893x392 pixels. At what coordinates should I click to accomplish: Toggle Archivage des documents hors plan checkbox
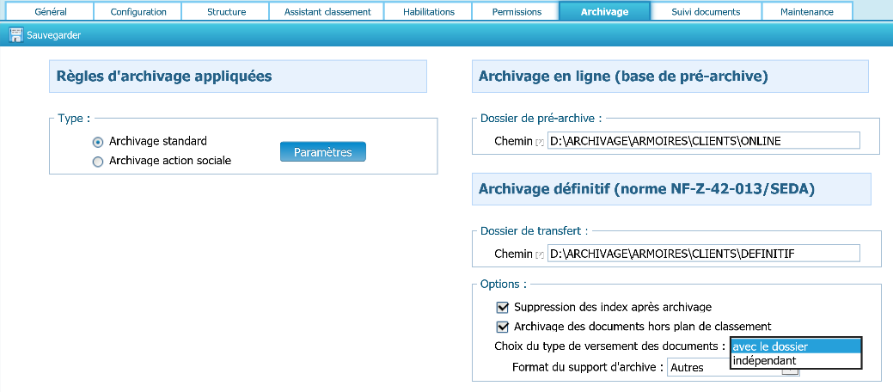(503, 327)
